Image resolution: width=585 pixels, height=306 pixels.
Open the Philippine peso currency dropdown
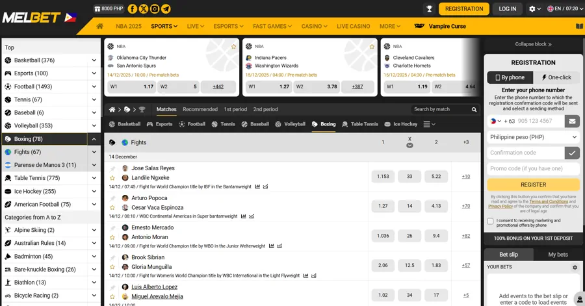(x=533, y=137)
